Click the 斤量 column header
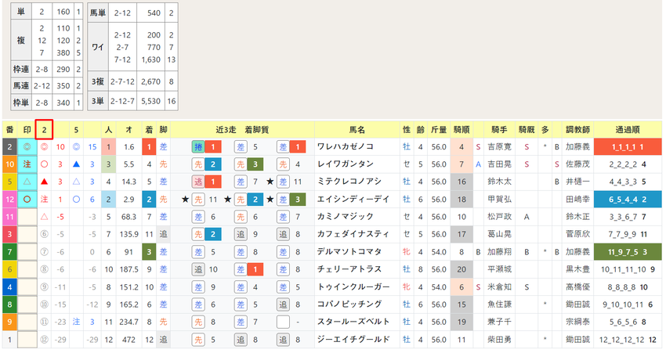 [439, 130]
